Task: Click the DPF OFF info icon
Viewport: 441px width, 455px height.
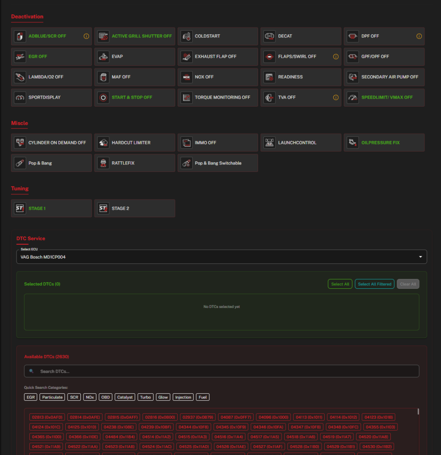Action: (x=419, y=36)
